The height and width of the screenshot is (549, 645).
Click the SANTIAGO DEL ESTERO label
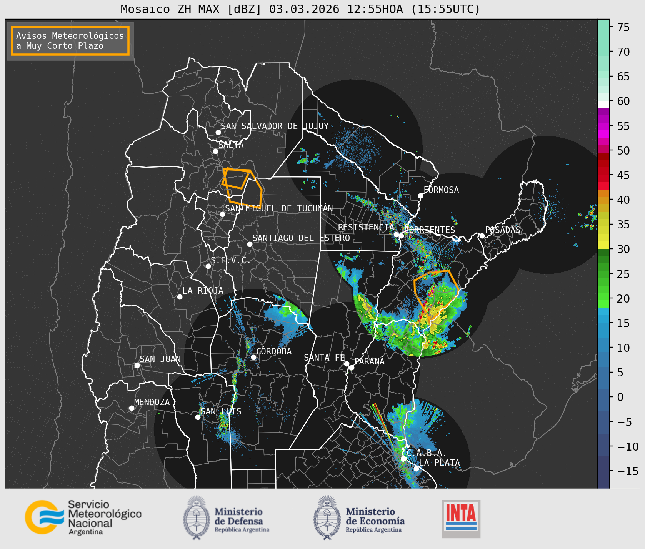click(301, 238)
